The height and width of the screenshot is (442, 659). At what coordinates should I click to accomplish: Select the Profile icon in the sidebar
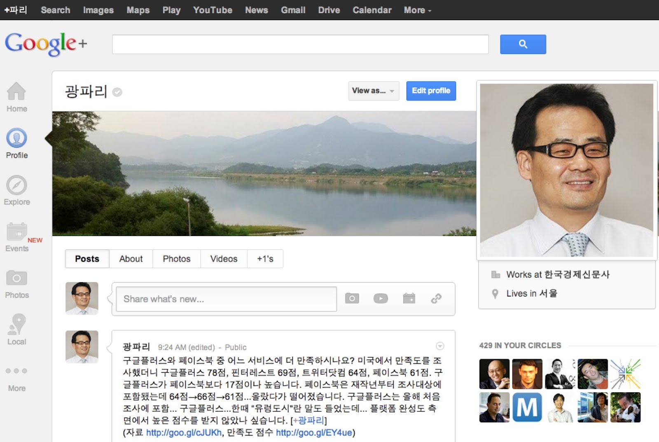[x=16, y=138]
